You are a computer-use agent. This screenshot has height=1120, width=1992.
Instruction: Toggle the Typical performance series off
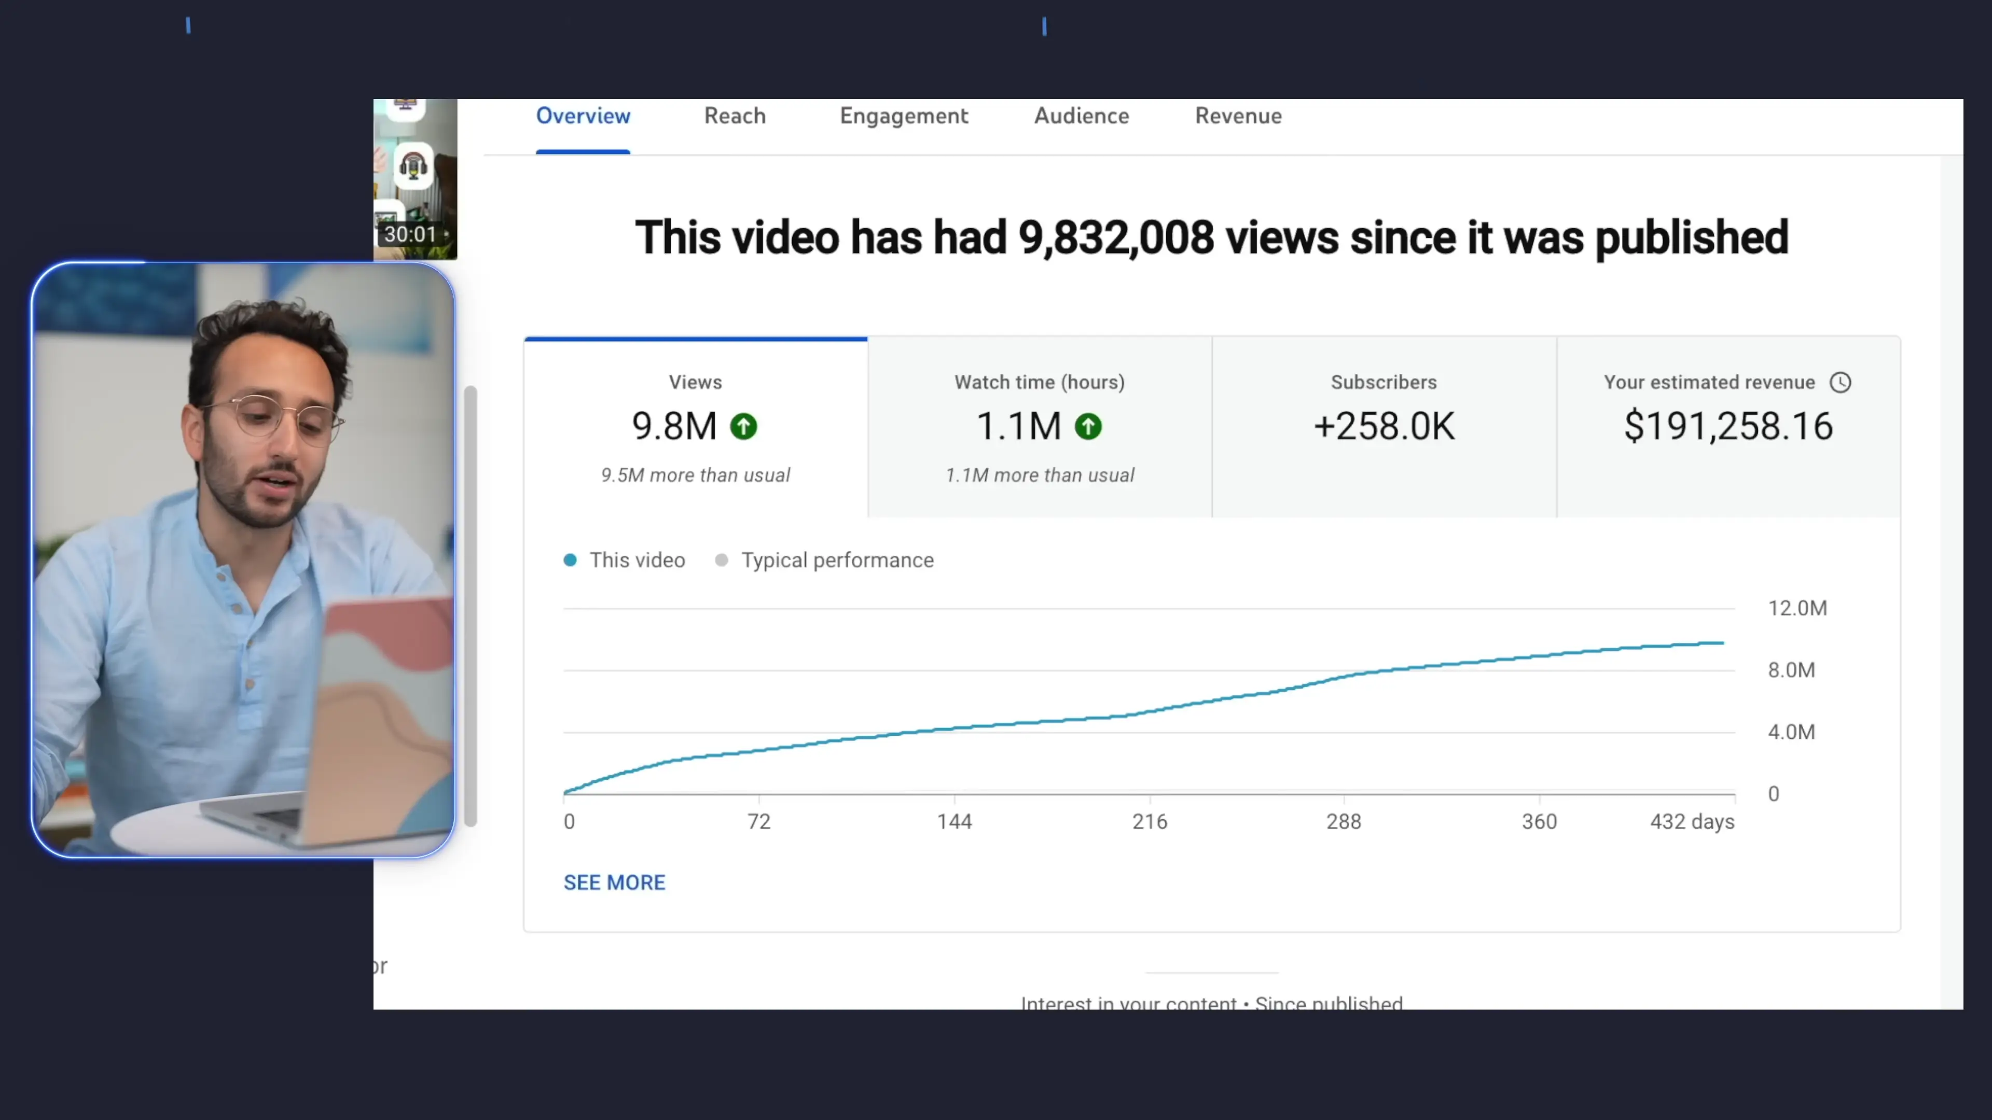tap(824, 559)
